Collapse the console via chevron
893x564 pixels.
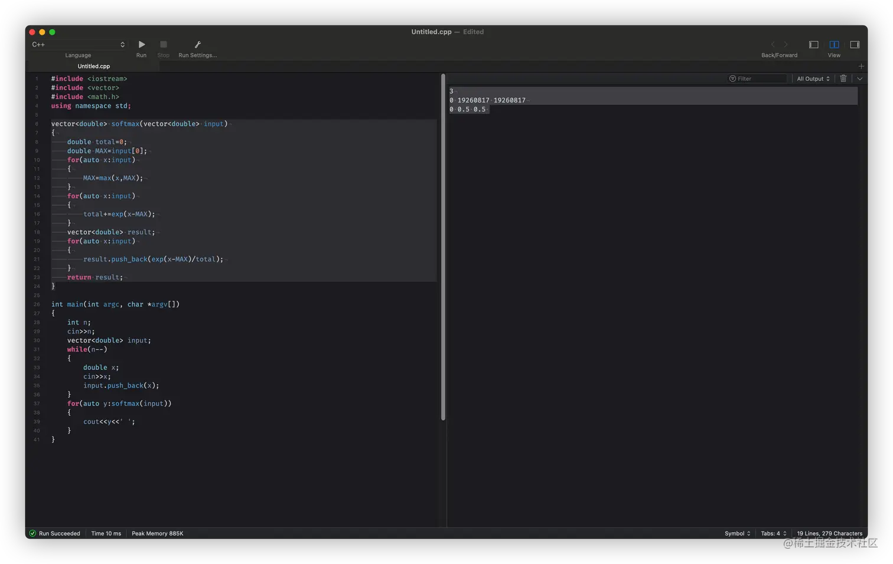860,78
